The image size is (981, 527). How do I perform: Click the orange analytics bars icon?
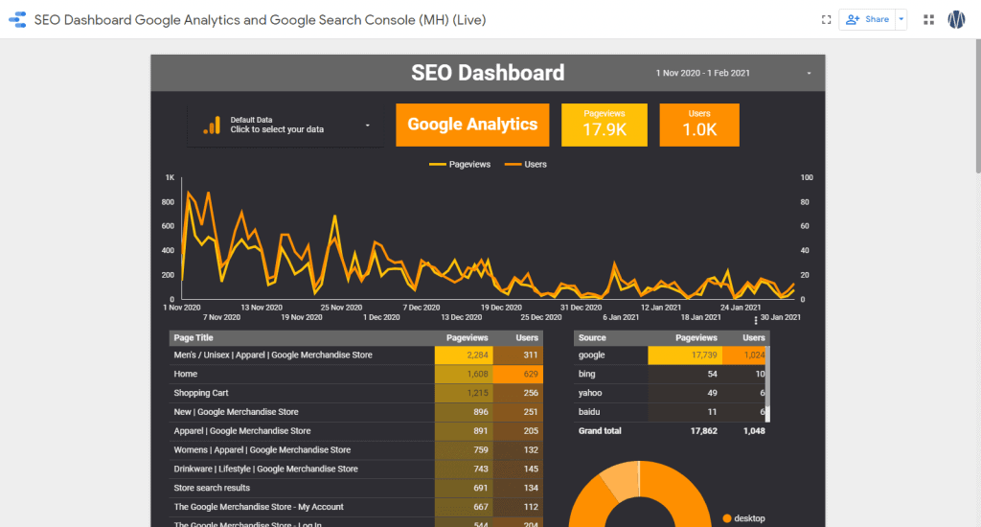point(212,126)
